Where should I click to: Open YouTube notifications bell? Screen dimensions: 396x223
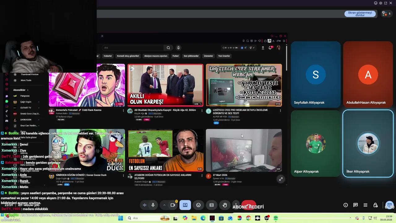270,48
